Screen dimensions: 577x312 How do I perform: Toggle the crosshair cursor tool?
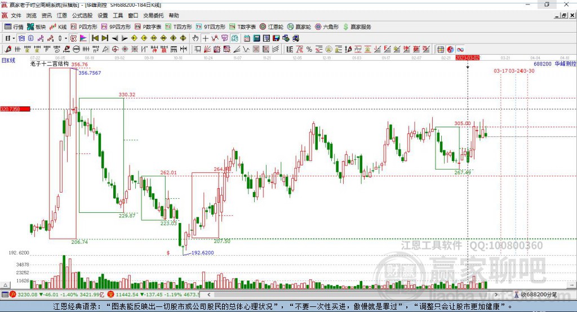point(205,38)
